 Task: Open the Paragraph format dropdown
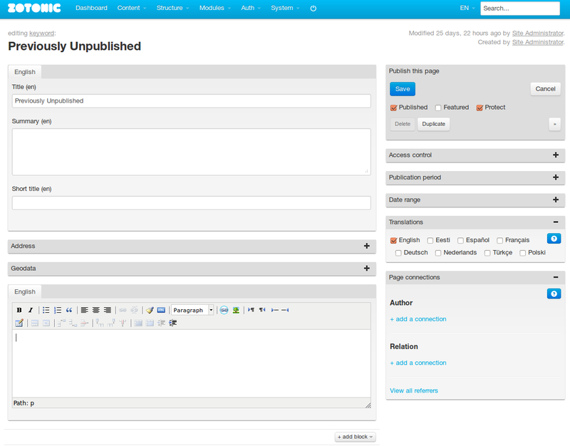(x=192, y=310)
